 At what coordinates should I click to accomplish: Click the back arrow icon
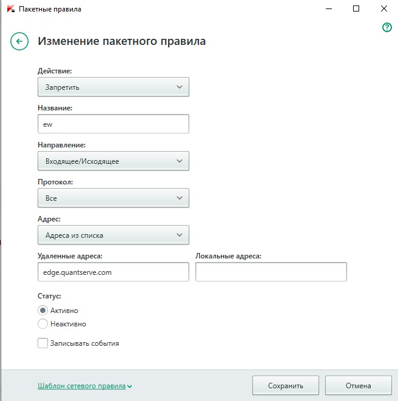click(x=19, y=41)
